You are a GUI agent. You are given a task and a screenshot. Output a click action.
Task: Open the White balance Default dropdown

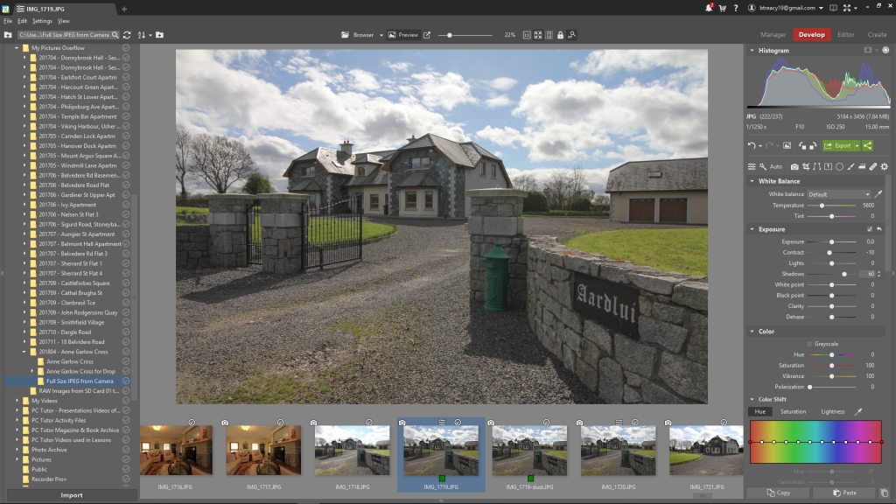click(x=838, y=194)
